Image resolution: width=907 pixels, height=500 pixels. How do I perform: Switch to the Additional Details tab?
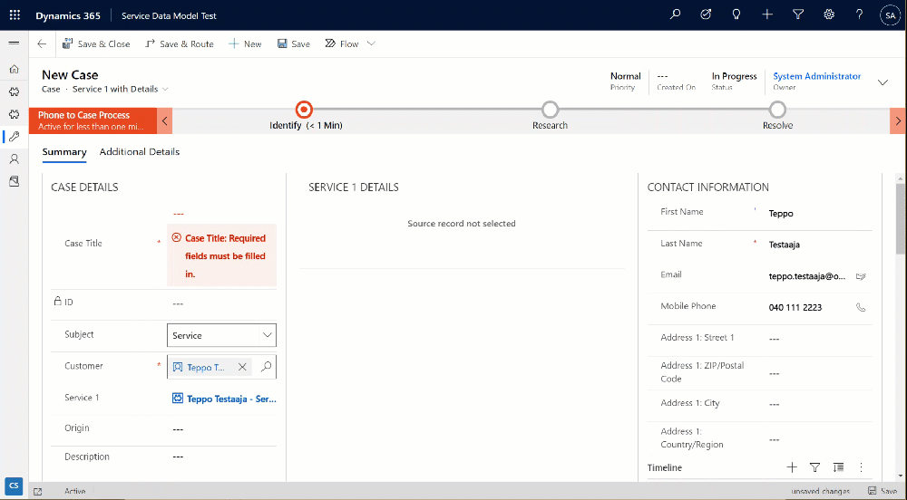pos(140,152)
